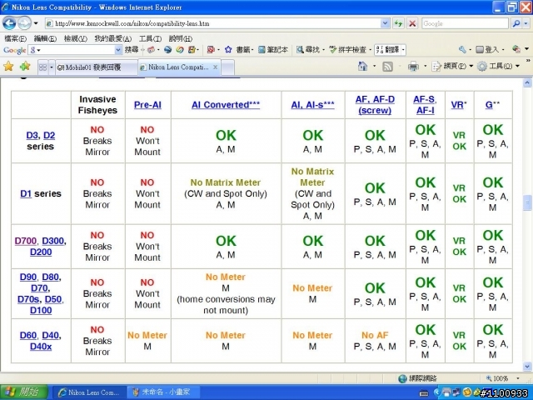This screenshot has height=400, width=533.
Task: Click the Print icon
Action: [x=413, y=67]
